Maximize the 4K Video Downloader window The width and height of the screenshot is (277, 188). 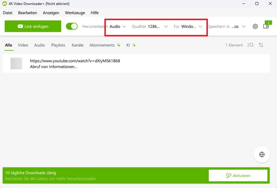point(257,4)
